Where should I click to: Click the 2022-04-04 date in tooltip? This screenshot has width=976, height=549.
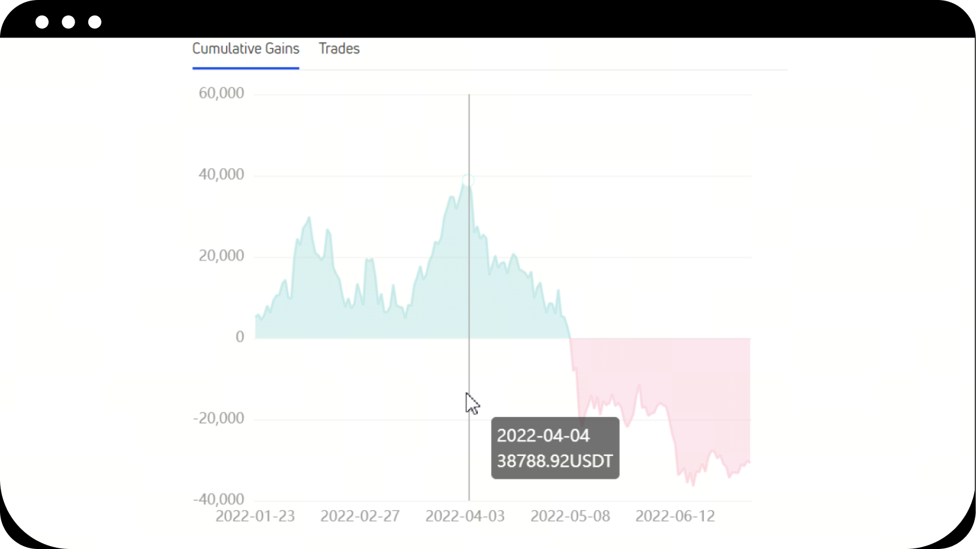coord(543,436)
